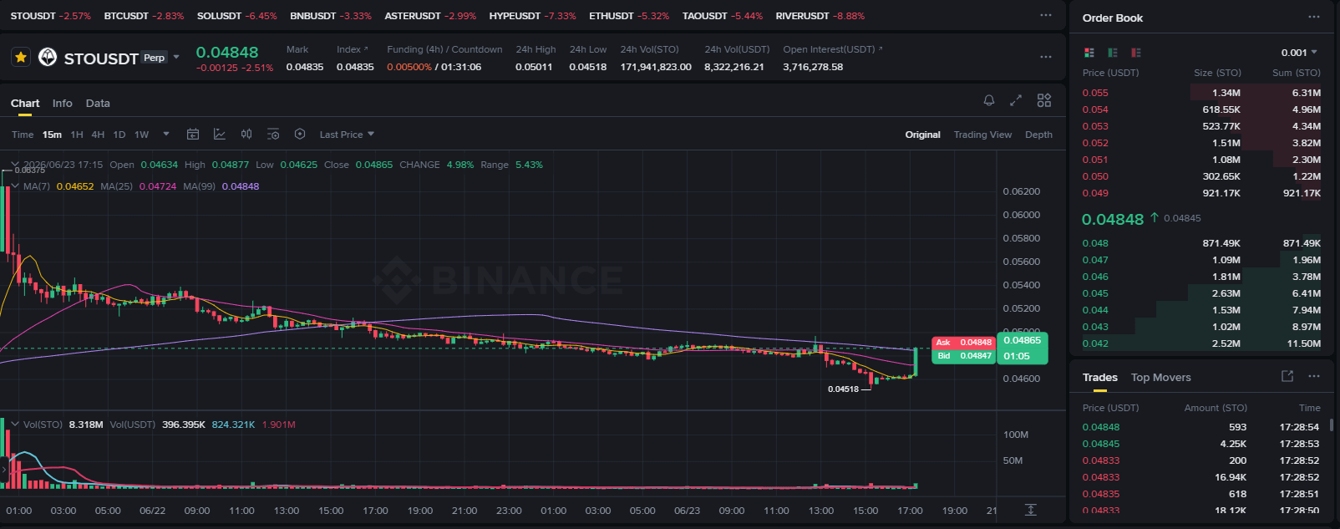The height and width of the screenshot is (529, 1340).
Task: Switch to the Info tab
Action: click(62, 104)
